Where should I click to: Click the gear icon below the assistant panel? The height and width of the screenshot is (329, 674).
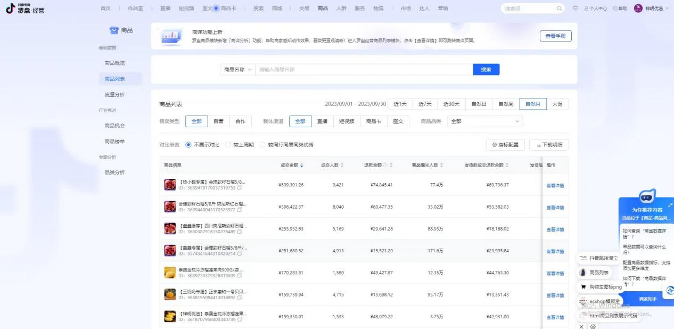click(x=593, y=326)
